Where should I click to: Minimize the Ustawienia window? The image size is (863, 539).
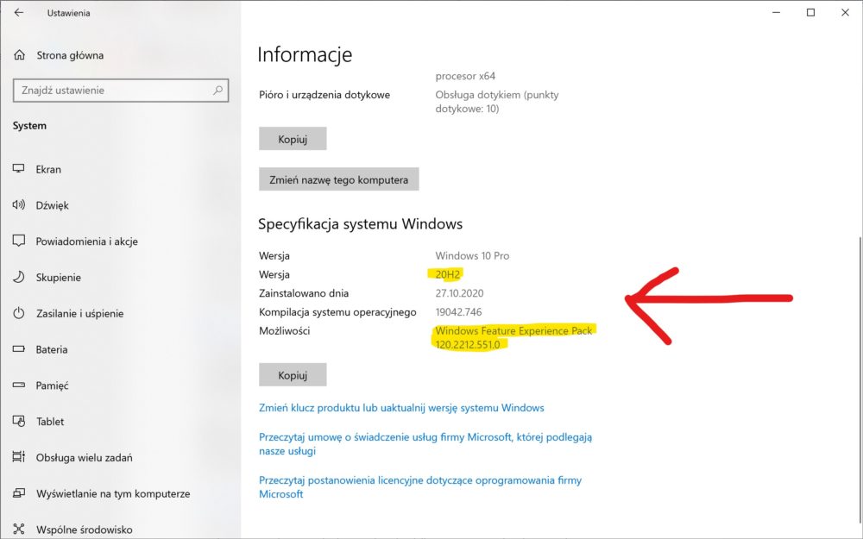777,13
